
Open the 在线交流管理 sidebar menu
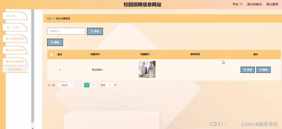[15, 50]
